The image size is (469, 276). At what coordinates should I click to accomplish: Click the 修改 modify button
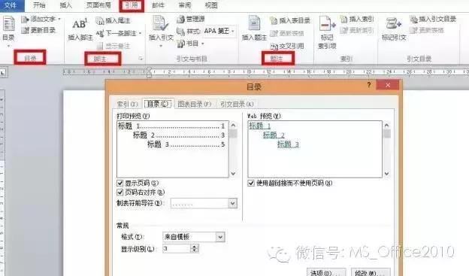click(x=371, y=272)
